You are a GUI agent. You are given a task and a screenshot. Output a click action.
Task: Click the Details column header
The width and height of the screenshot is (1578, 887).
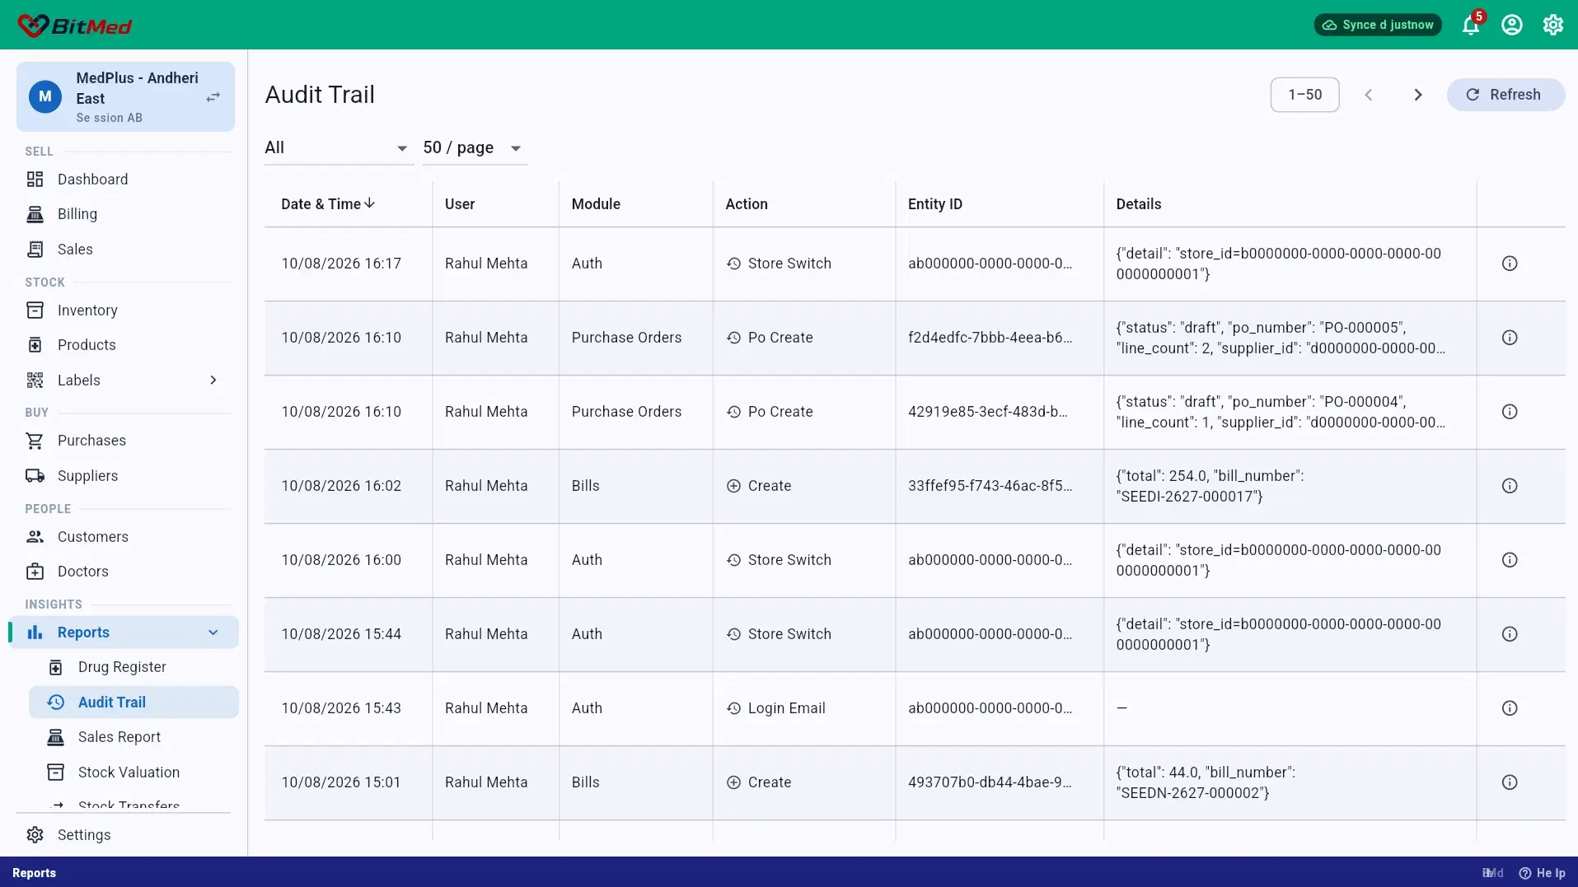[x=1138, y=204]
